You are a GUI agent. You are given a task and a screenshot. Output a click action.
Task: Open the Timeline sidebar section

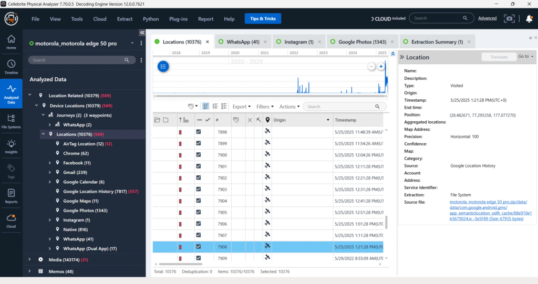(x=12, y=67)
